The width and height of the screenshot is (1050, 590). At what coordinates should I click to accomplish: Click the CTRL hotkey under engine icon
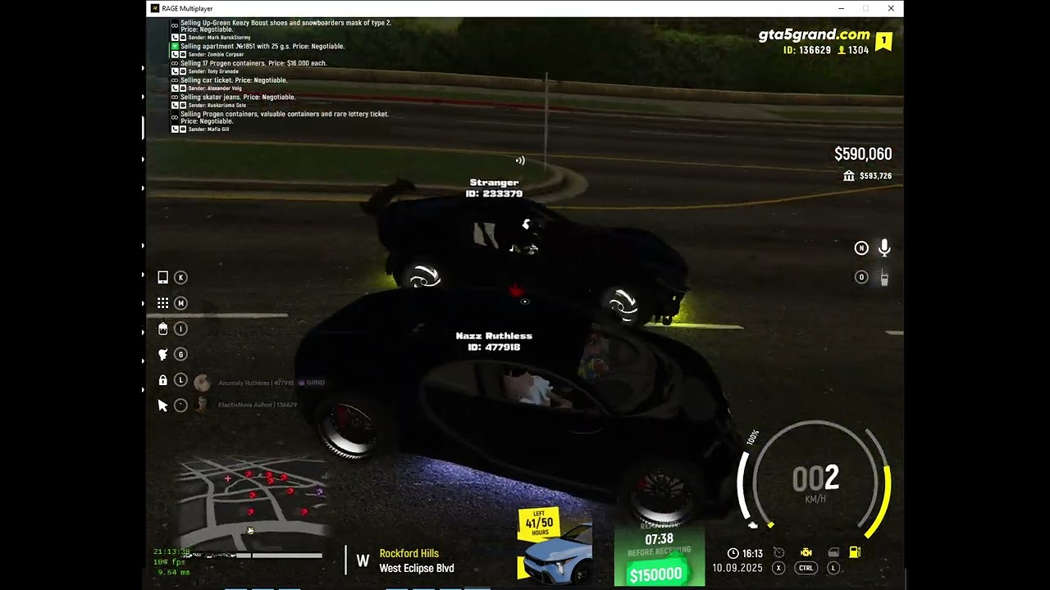806,568
